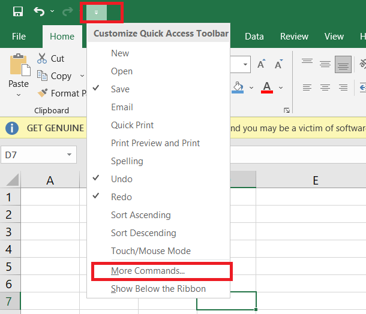Select row 2 header
The width and height of the screenshot is (366, 314).
point(10,215)
